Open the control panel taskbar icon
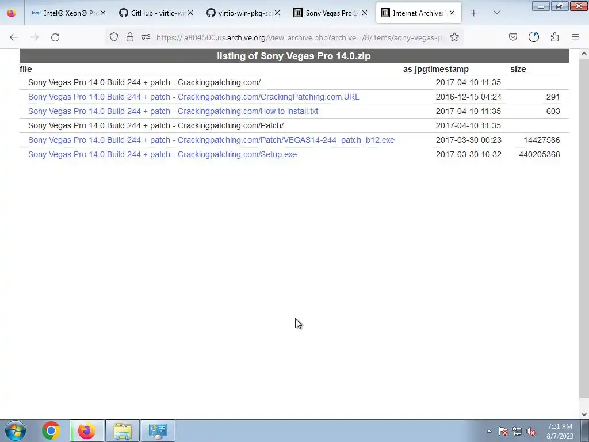Screen dimensions: 589x442 point(158,430)
